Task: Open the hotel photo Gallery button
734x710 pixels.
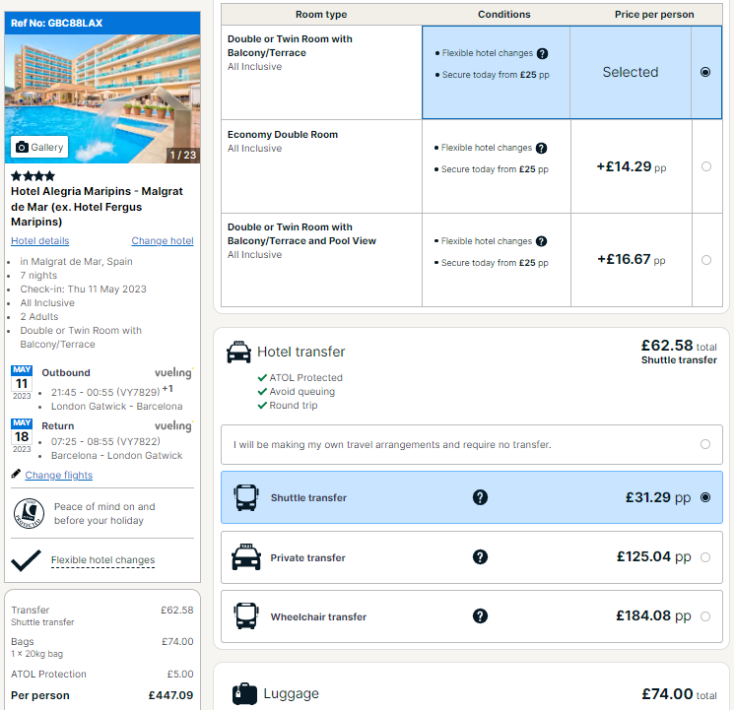Action: click(39, 147)
